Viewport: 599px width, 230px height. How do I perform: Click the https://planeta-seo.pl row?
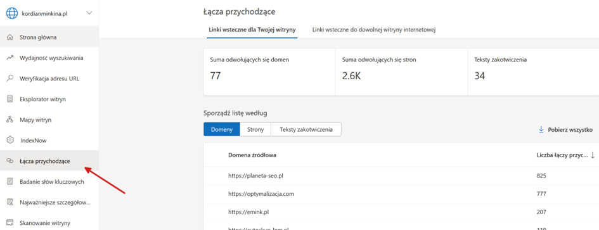click(401, 176)
